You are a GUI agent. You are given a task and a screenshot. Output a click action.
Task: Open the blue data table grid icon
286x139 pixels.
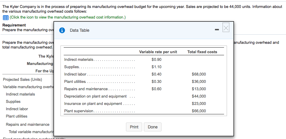[x=6, y=18]
